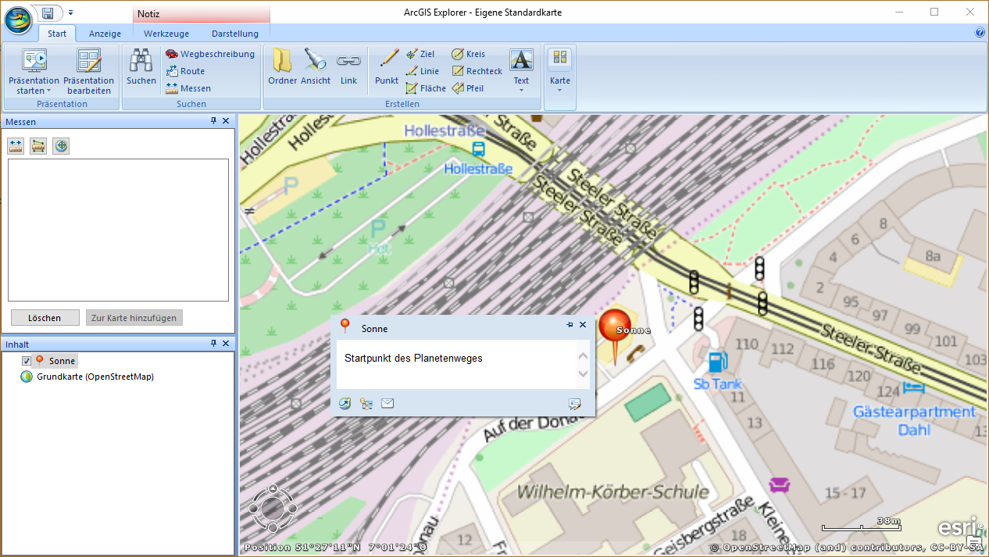989x557 pixels.
Task: Click the Wegbeschreibung directions tool
Action: point(210,54)
